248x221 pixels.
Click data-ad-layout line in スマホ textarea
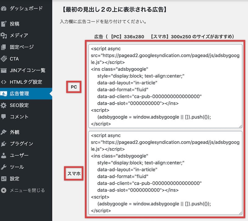[x=127, y=170]
